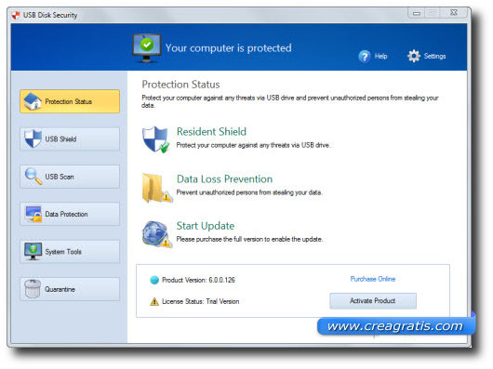This screenshot has width=493, height=369.
Task: Go to Data Protection section
Action: (70, 214)
